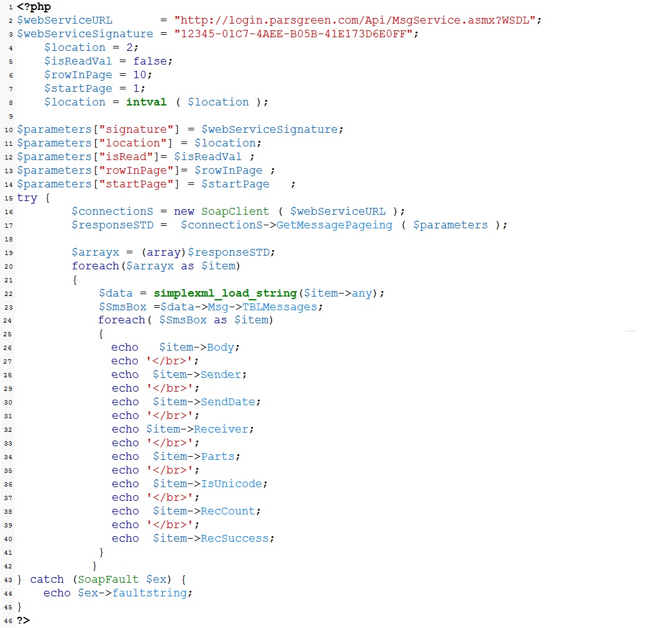Click the try keyword
Screen dimensions: 646x628
27,198
